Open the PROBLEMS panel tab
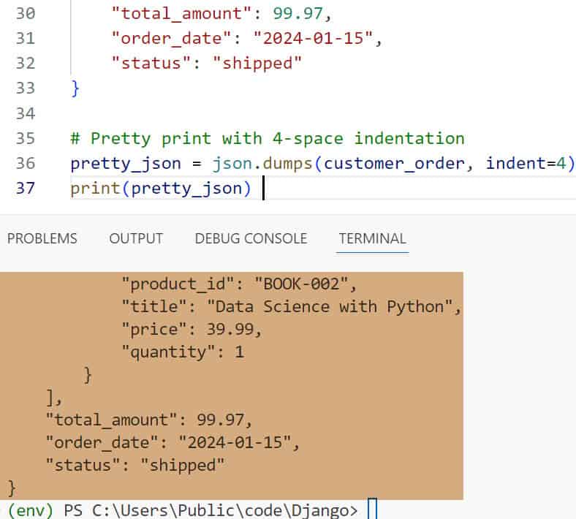The image size is (576, 519). pyautogui.click(x=42, y=239)
